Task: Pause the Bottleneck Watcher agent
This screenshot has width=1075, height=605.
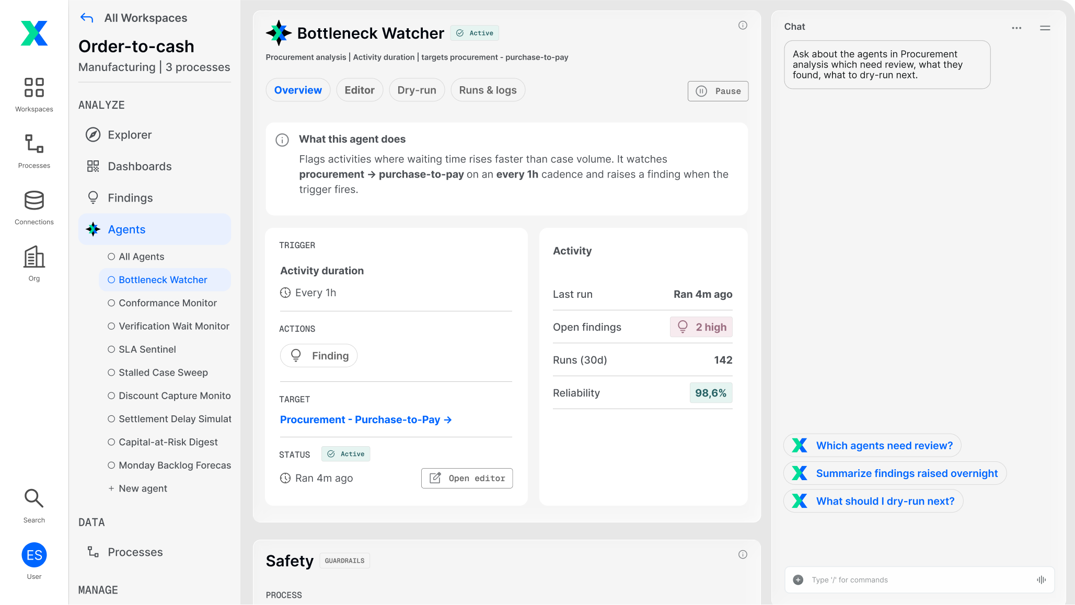Action: coord(718,91)
